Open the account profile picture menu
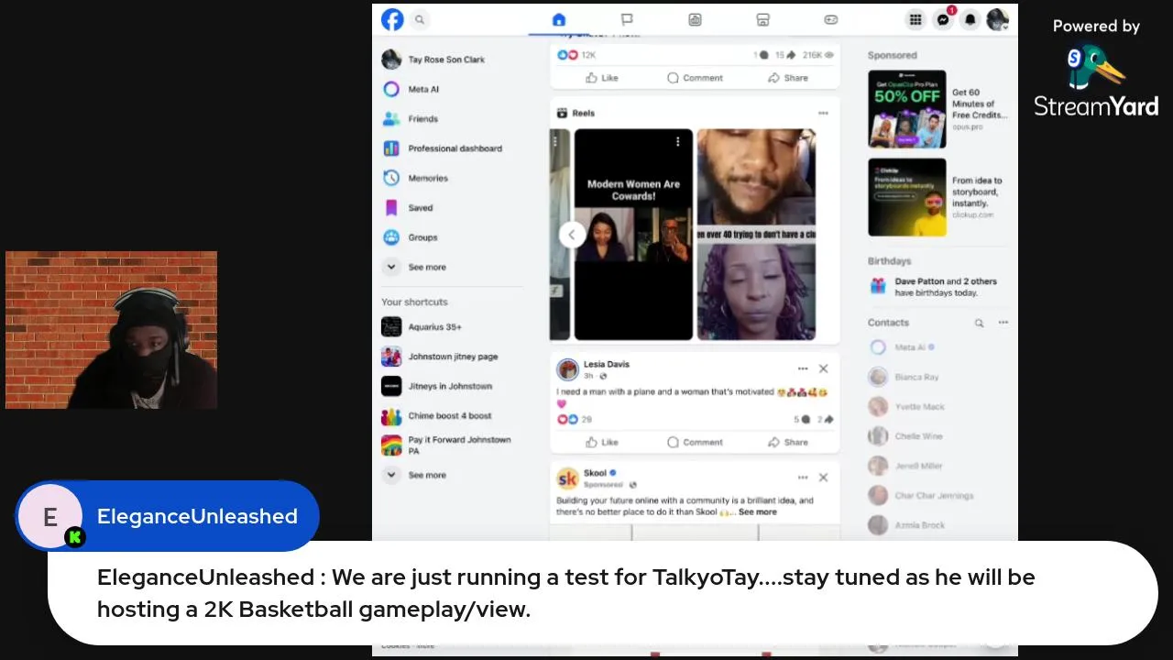 click(x=997, y=19)
